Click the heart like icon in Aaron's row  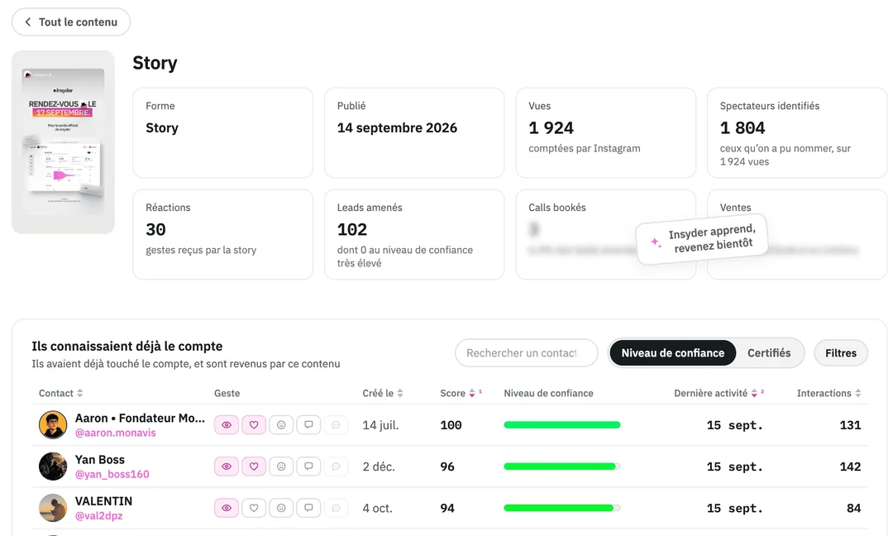tap(254, 425)
